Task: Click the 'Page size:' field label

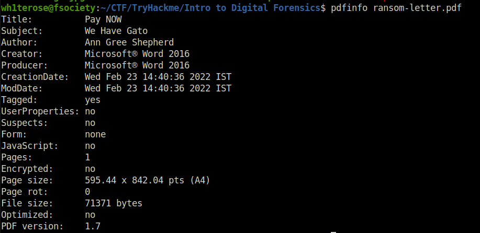Action: pos(27,180)
